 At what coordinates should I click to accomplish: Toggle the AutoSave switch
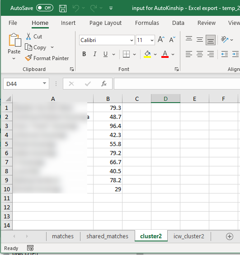(45, 8)
